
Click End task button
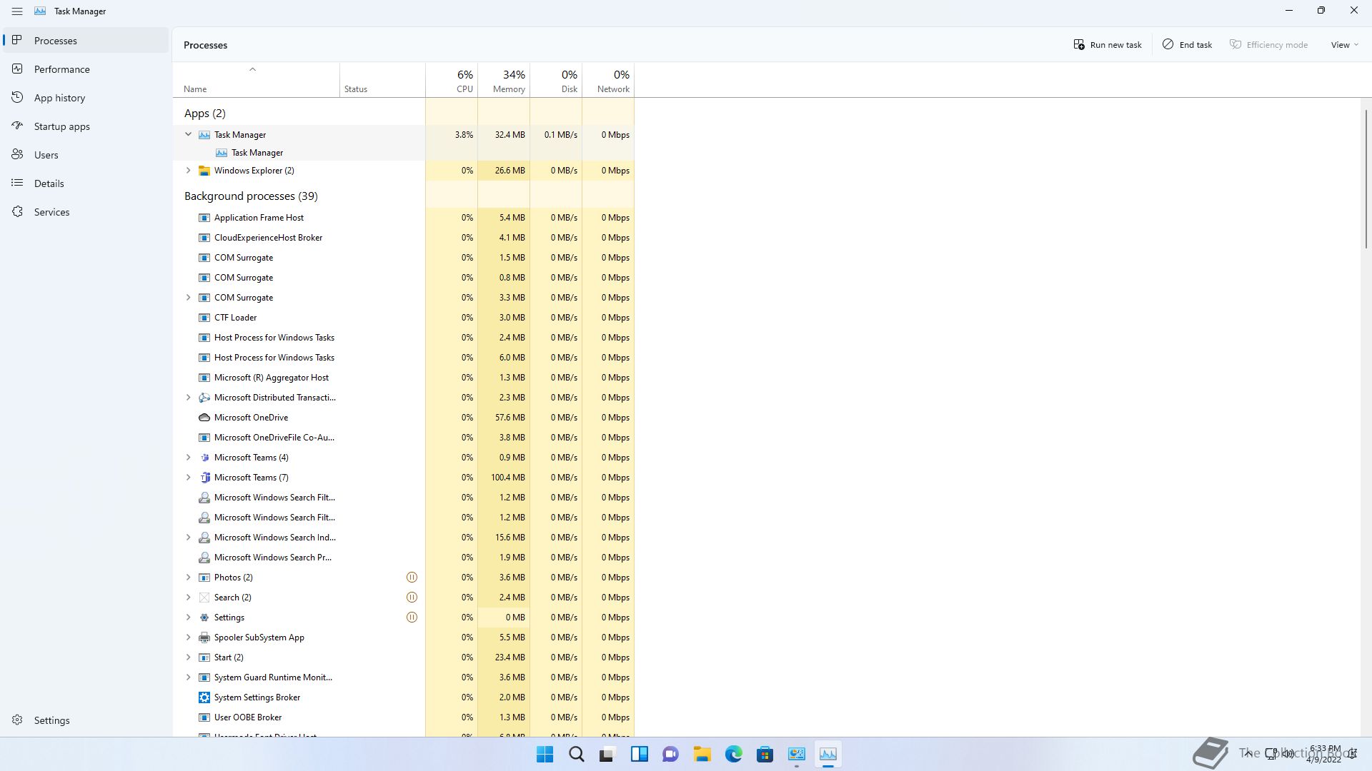1187,44
